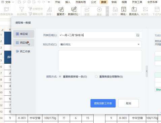
Task: Click the 取消 button
Action: (x=128, y=103)
